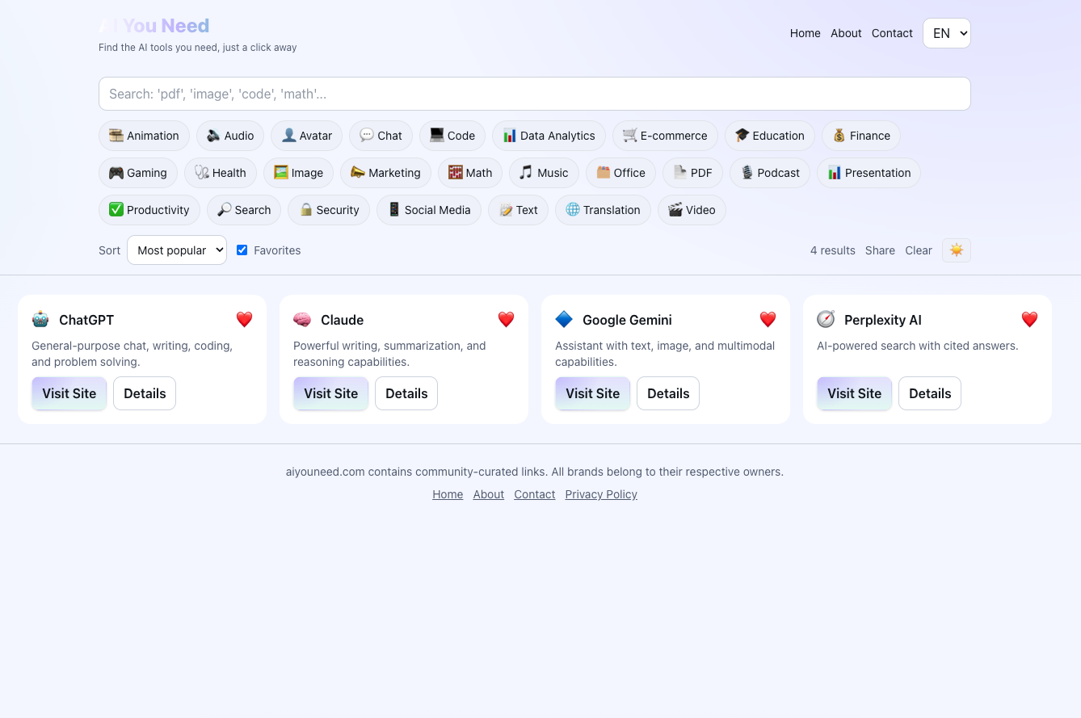1081x718 pixels.
Task: Choose the Podcast category chip
Action: click(x=770, y=173)
